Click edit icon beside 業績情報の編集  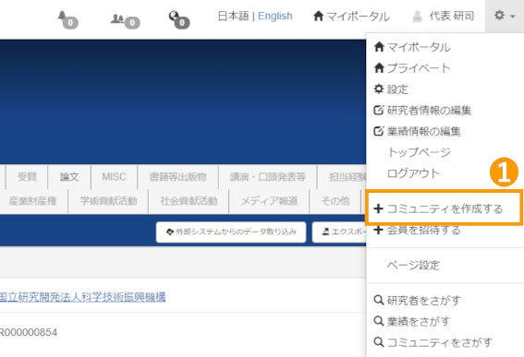coord(379,131)
